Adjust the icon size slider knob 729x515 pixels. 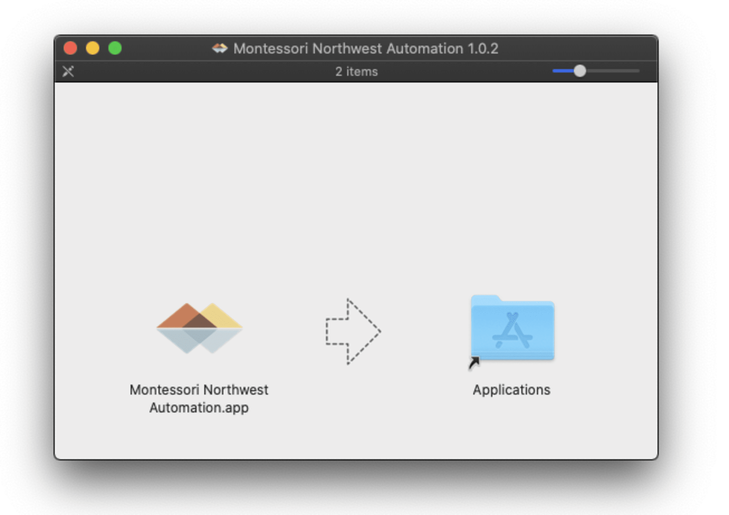580,71
